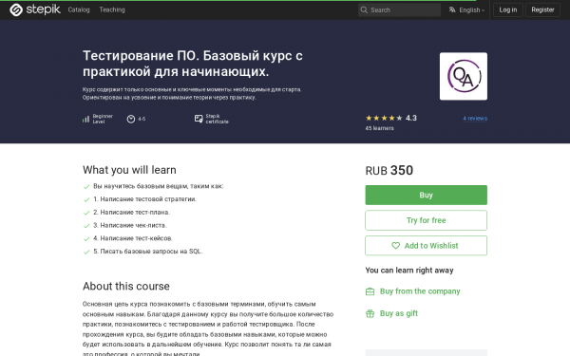Click the Buy as gift link
The width and height of the screenshot is (570, 356).
pos(399,313)
